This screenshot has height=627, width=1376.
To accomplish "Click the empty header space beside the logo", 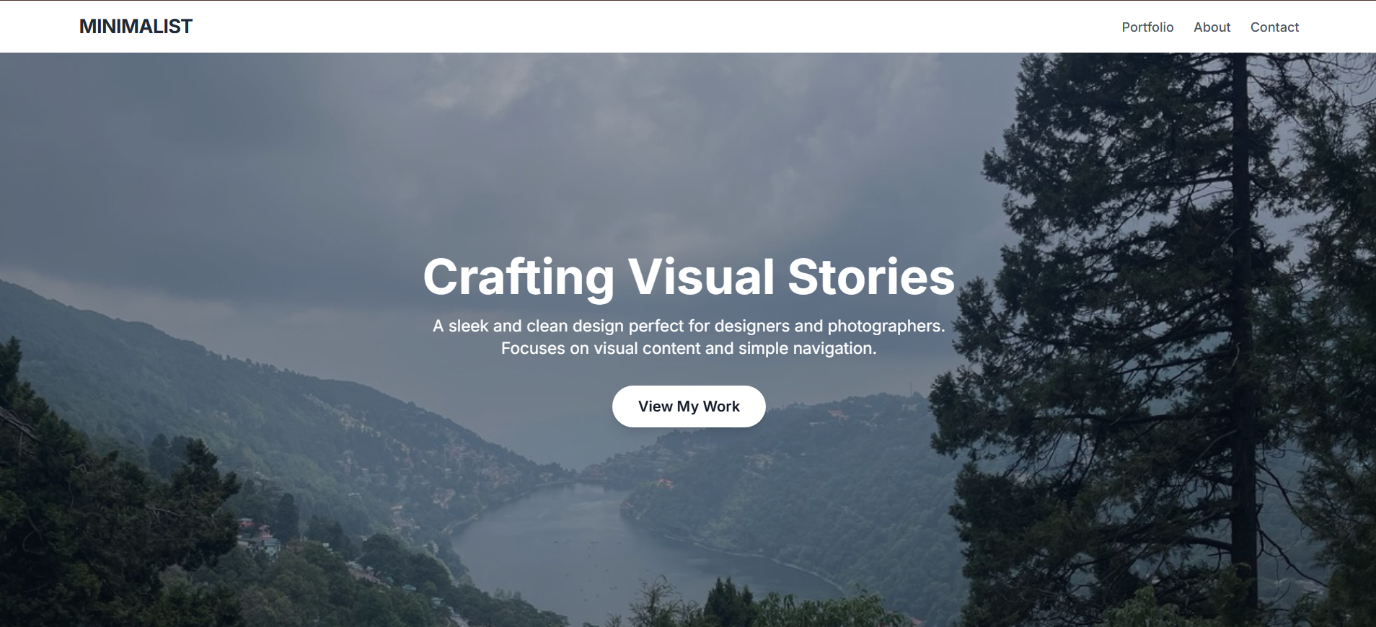I will click(x=649, y=27).
